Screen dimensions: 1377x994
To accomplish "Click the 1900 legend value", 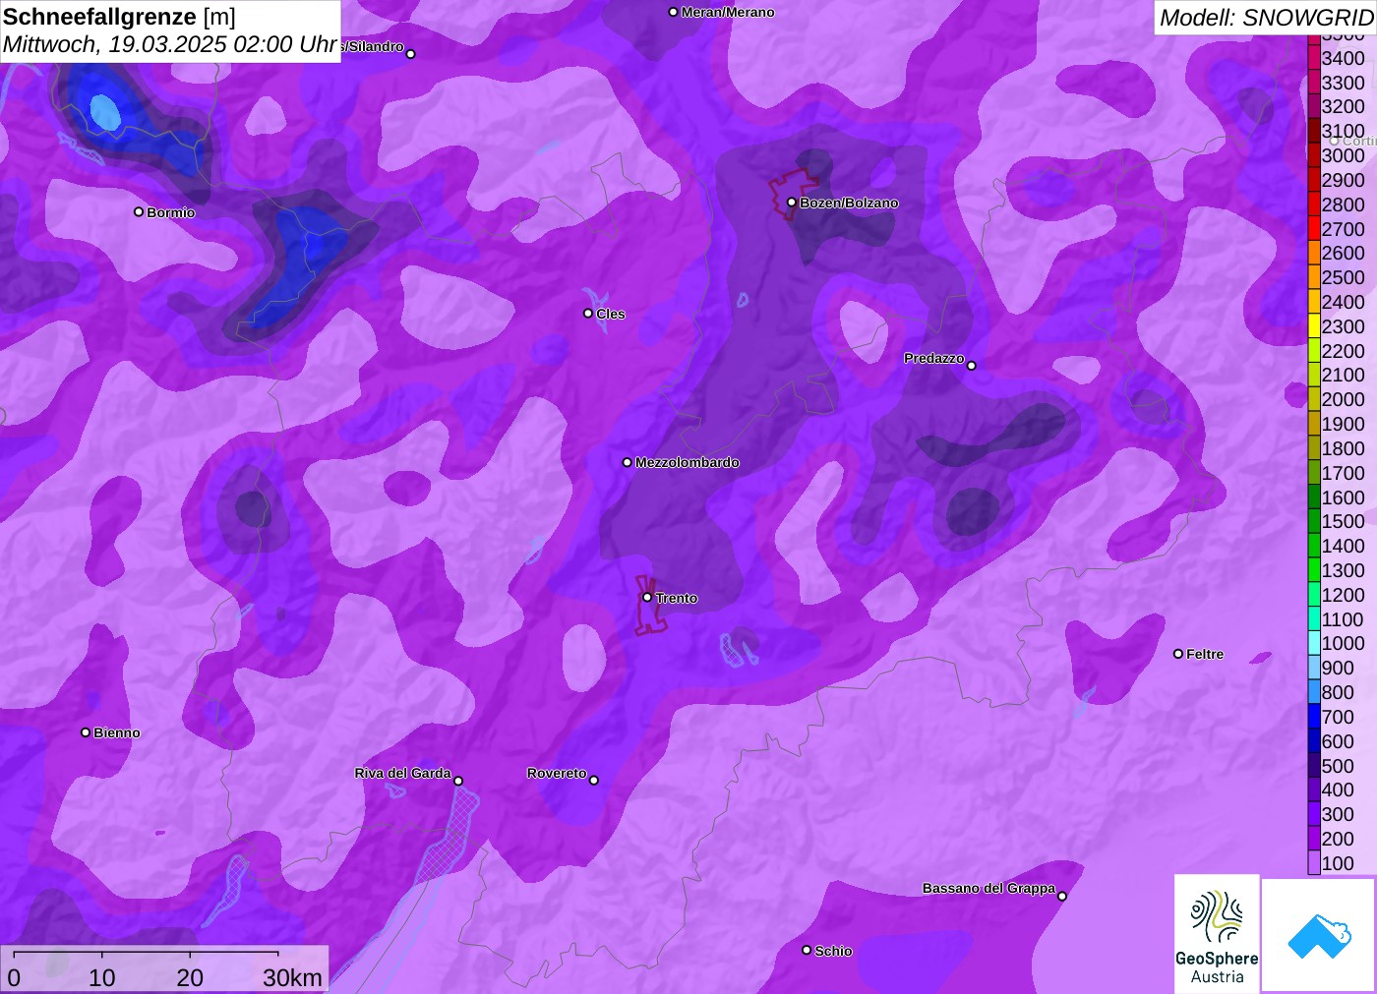I will [x=1344, y=424].
